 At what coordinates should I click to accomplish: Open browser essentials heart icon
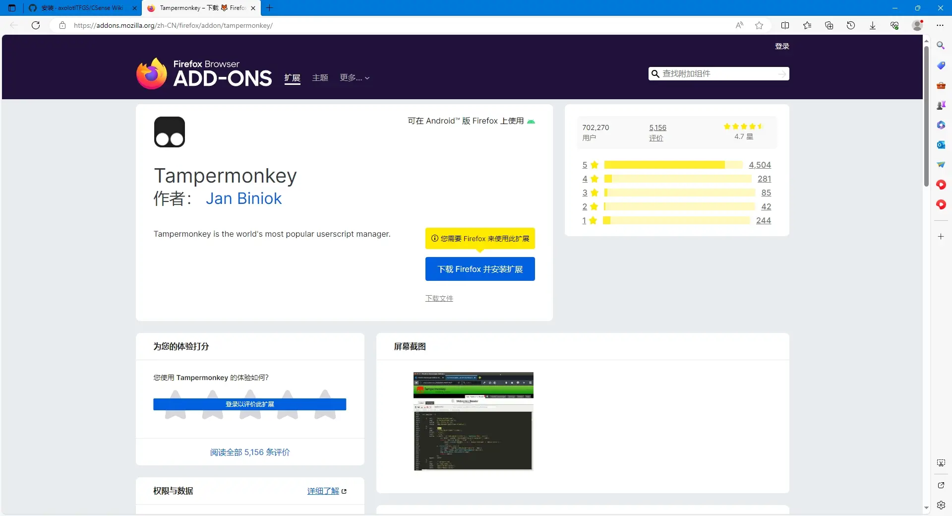(894, 25)
